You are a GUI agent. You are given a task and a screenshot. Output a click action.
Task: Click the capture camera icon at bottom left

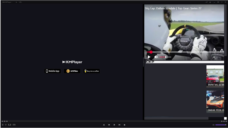(x=10, y=125)
